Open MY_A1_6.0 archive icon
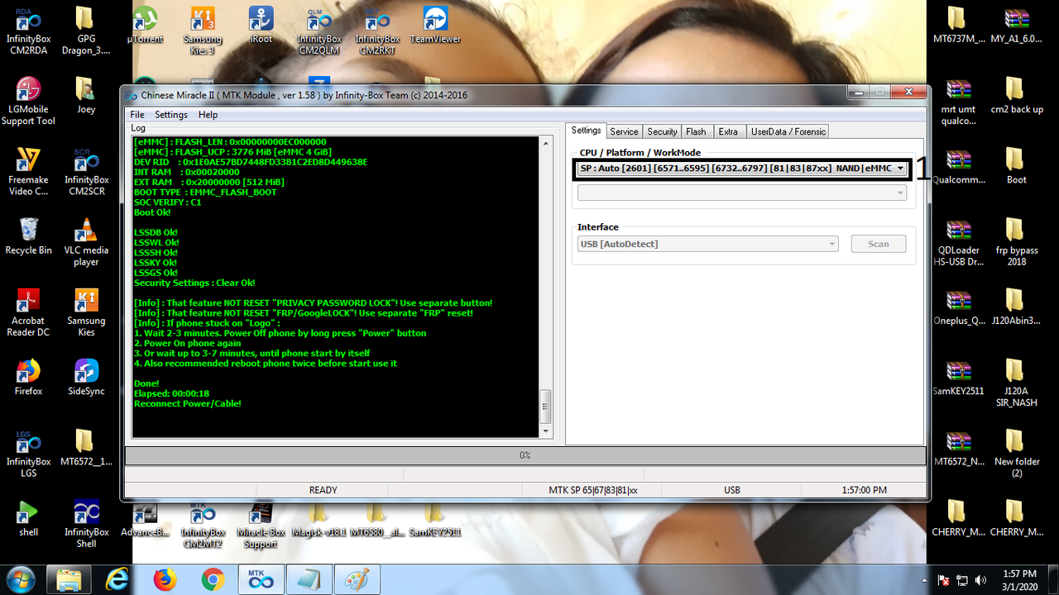This screenshot has width=1059, height=595. pos(1016,25)
